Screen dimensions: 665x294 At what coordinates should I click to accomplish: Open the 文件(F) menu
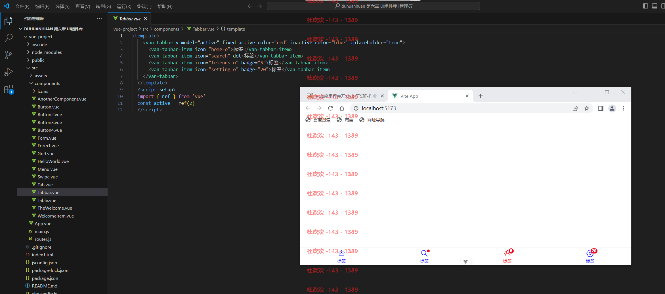click(x=22, y=6)
